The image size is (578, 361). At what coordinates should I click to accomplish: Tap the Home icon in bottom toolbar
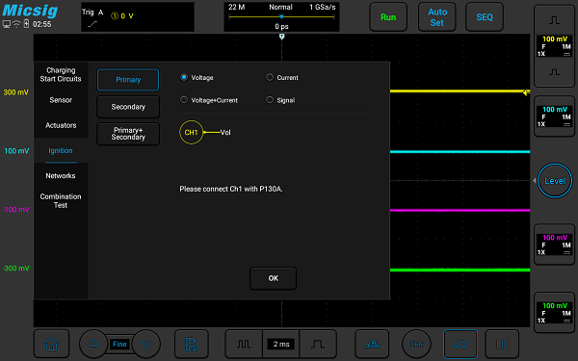pos(51,344)
